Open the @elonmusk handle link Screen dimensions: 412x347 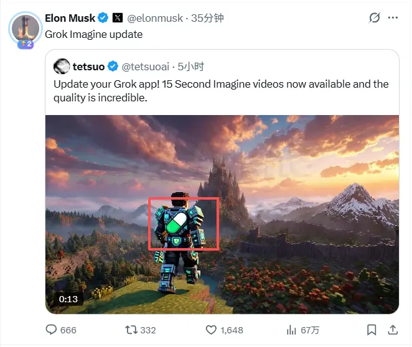tap(155, 18)
